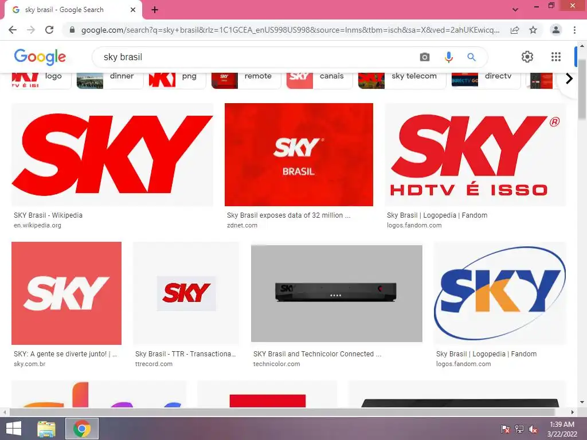Open Sky Brasil - TTR Transactional link

pyautogui.click(x=185, y=354)
